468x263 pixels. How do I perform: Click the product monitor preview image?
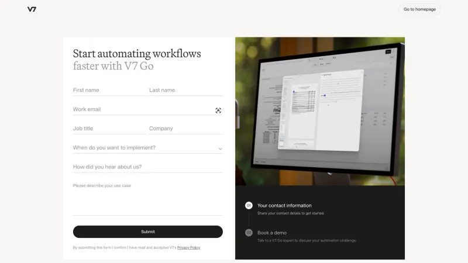pyautogui.click(x=320, y=111)
